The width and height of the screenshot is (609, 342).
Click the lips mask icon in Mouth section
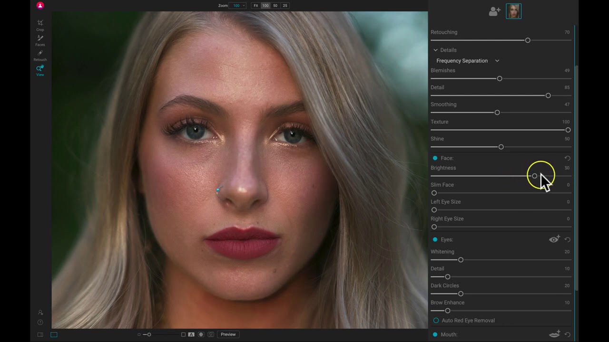coord(554,334)
